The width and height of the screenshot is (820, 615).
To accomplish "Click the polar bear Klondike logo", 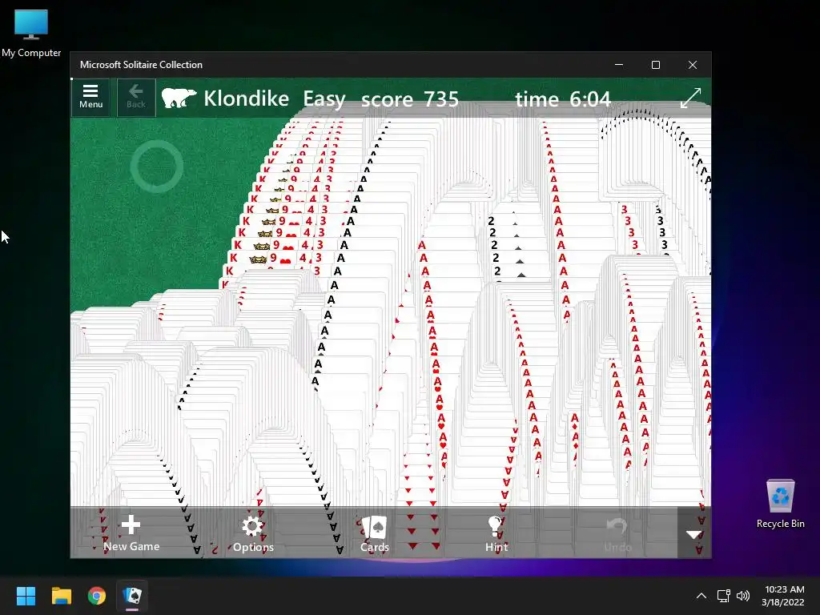I will tap(179, 98).
